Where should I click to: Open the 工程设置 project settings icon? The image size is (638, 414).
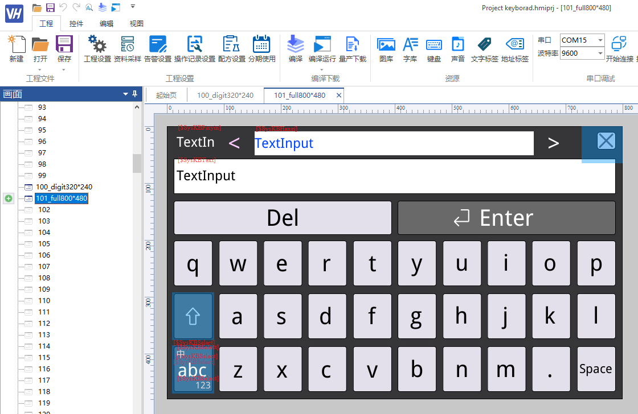coord(97,48)
